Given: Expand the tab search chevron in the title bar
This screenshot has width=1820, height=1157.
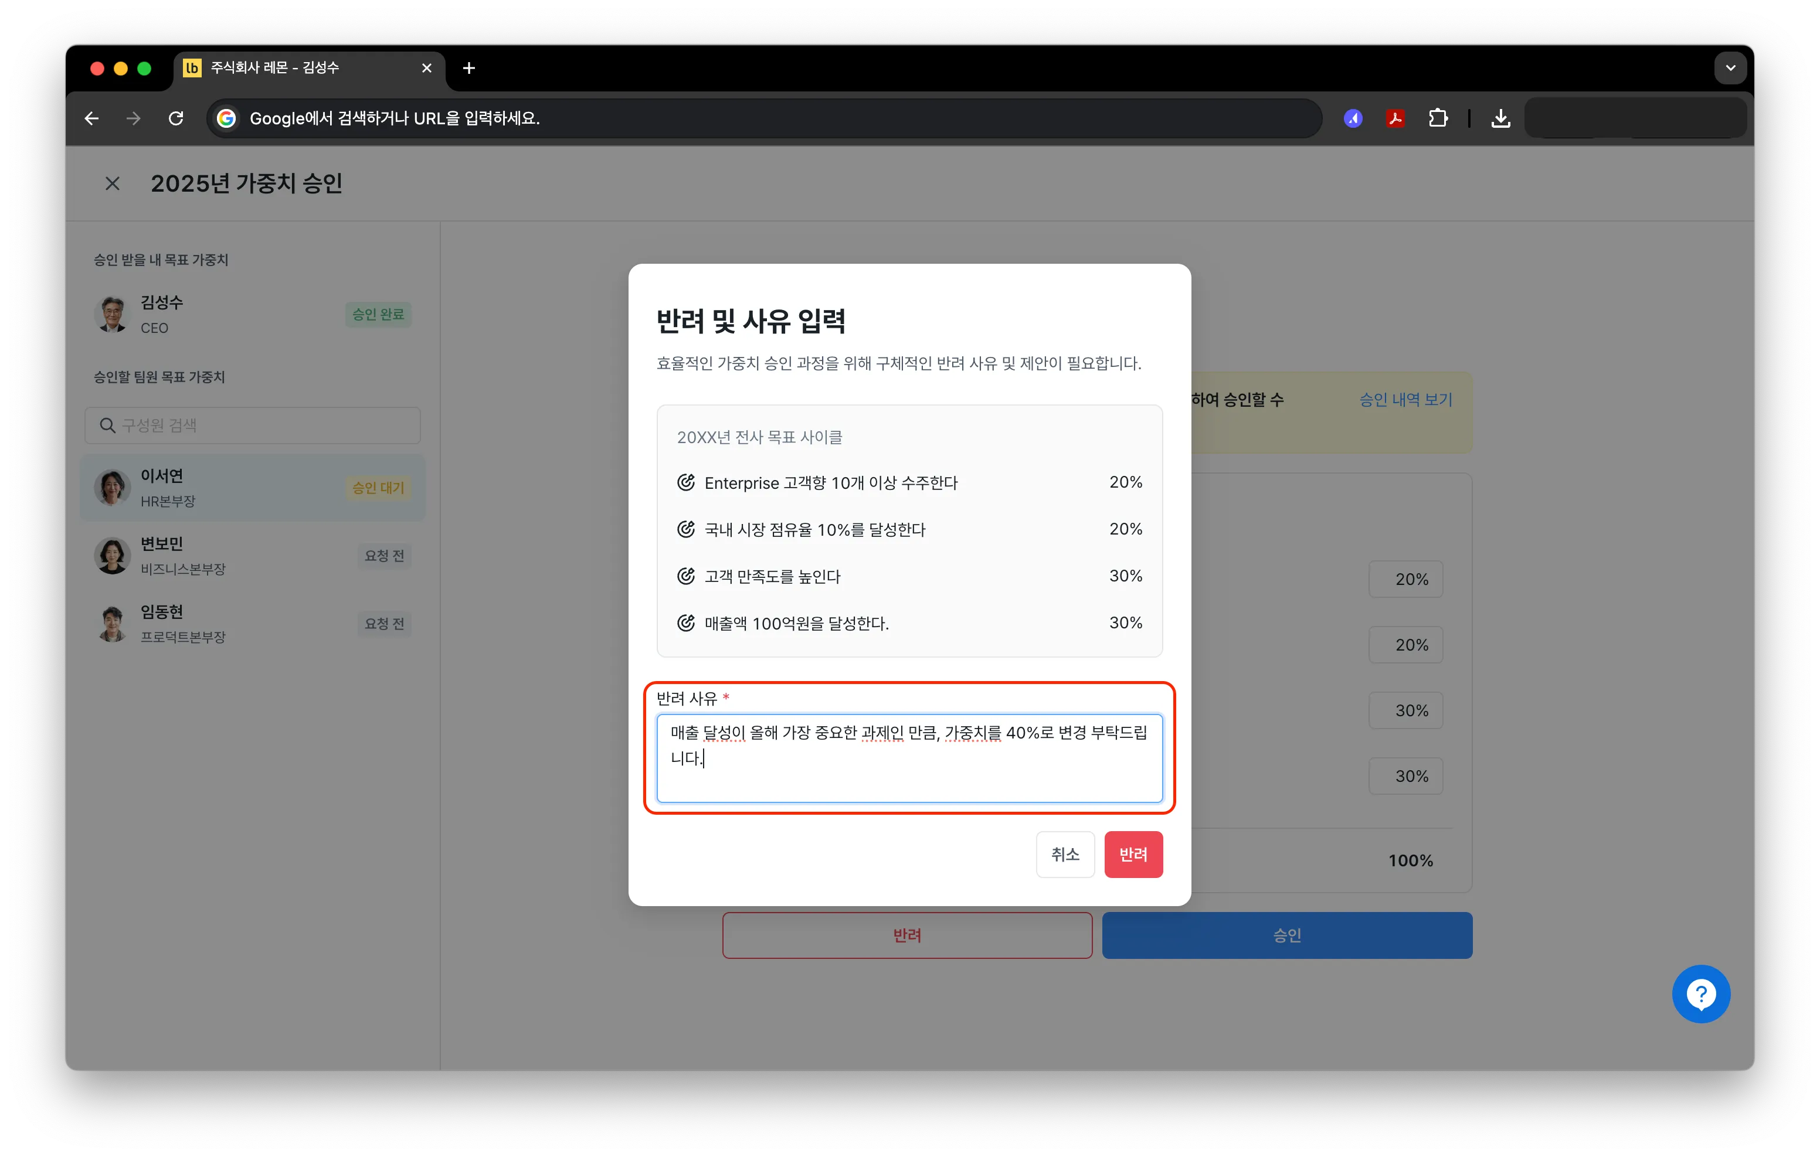Looking at the screenshot, I should pyautogui.click(x=1731, y=68).
